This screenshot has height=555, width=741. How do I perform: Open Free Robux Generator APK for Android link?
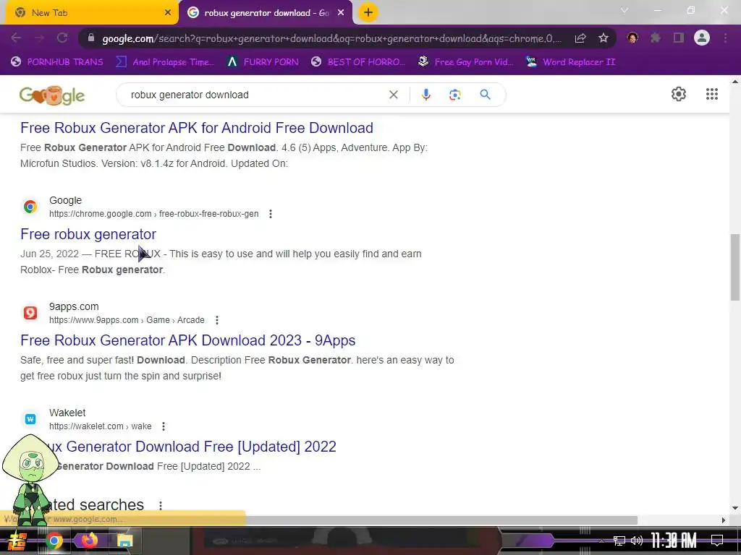(x=197, y=128)
